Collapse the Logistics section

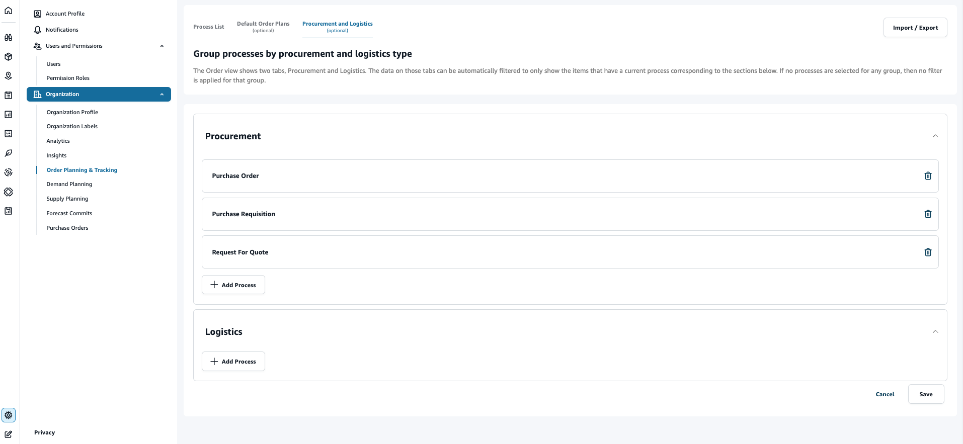point(935,332)
